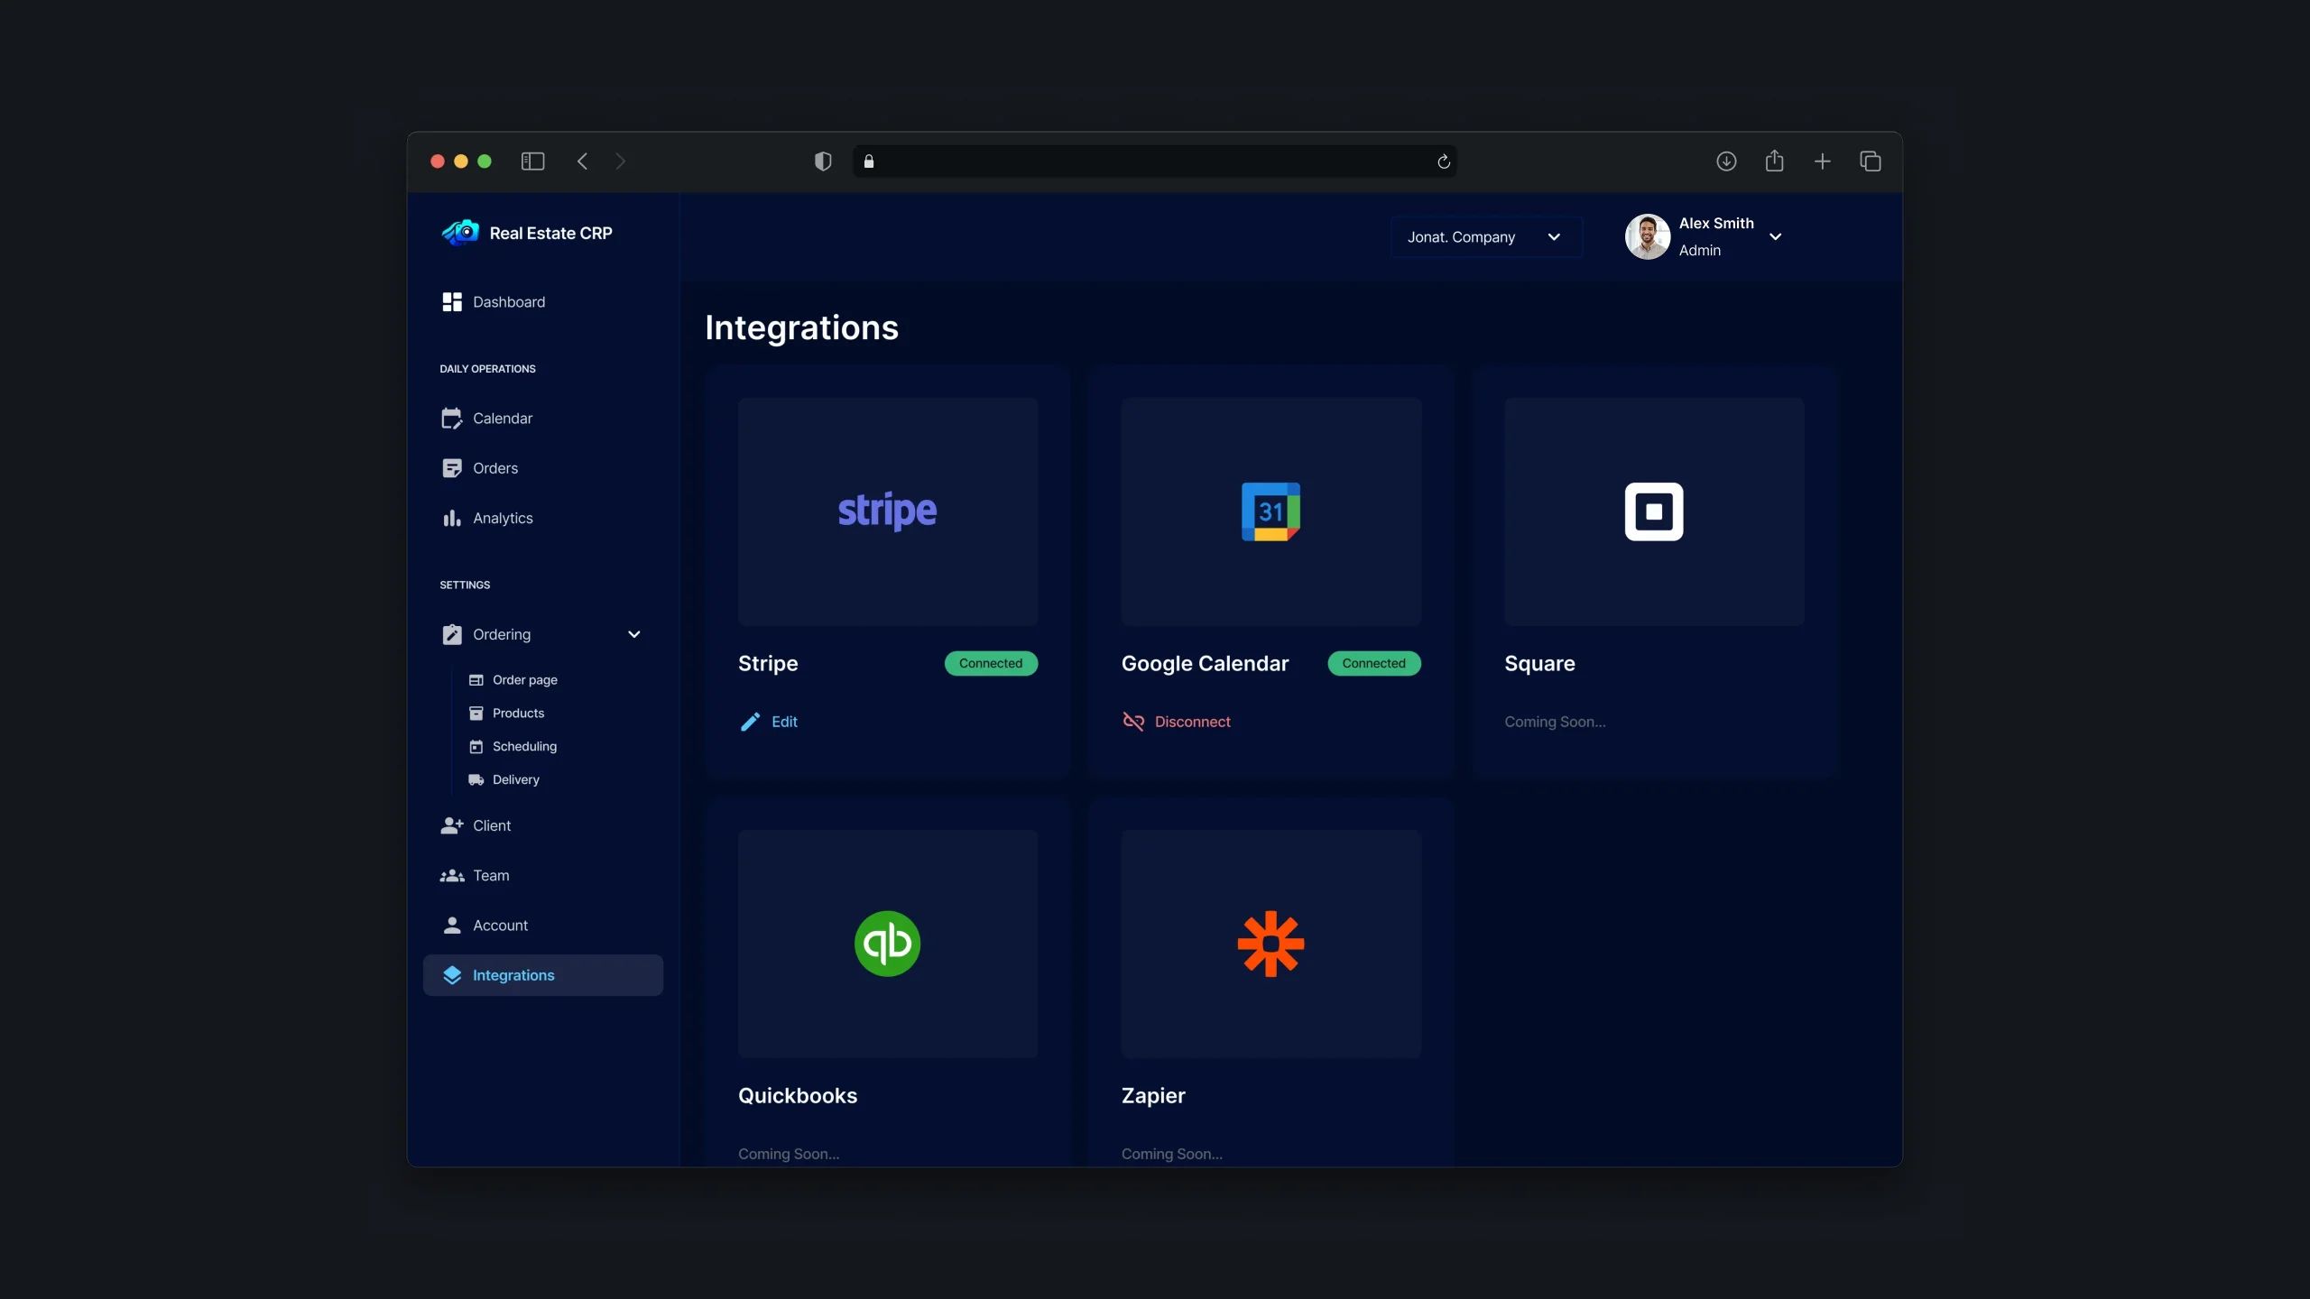Click the Client add-person icon

452,825
